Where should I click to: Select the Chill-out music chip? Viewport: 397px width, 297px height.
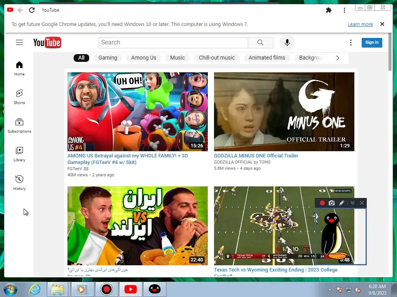point(217,58)
